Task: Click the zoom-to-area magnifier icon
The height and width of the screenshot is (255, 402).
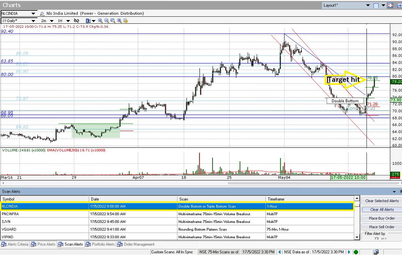Action: coord(112,21)
